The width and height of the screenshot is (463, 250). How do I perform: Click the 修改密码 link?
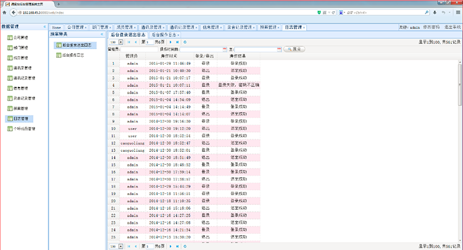pyautogui.click(x=431, y=27)
